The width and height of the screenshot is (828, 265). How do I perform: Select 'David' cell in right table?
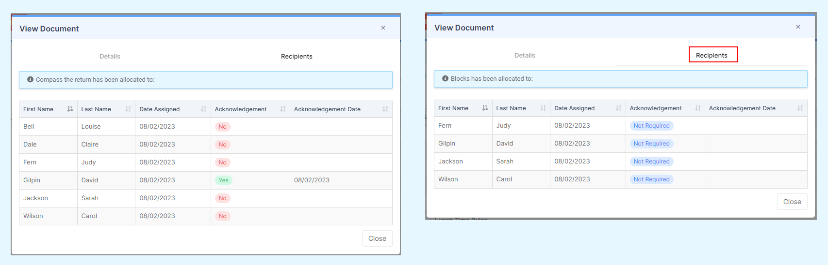click(x=521, y=144)
